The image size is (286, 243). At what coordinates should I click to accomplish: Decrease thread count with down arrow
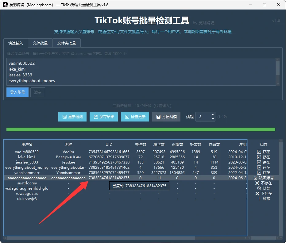coord(213,119)
